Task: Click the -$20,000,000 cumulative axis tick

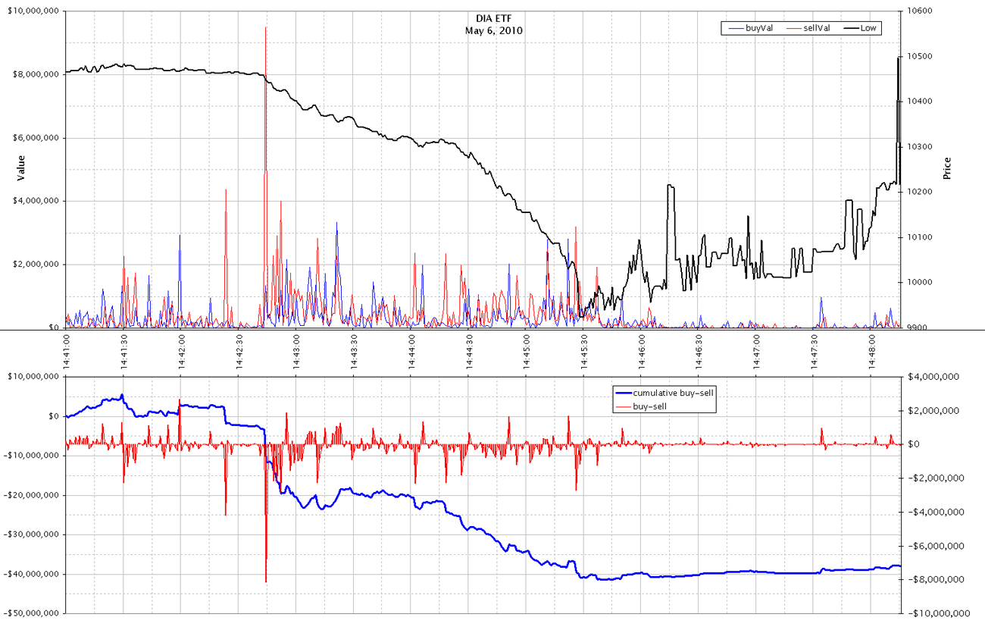Action: 31,495
